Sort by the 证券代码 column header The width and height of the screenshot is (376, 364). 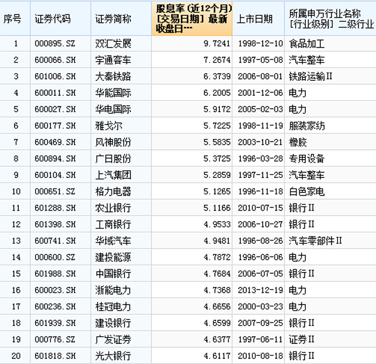point(53,19)
